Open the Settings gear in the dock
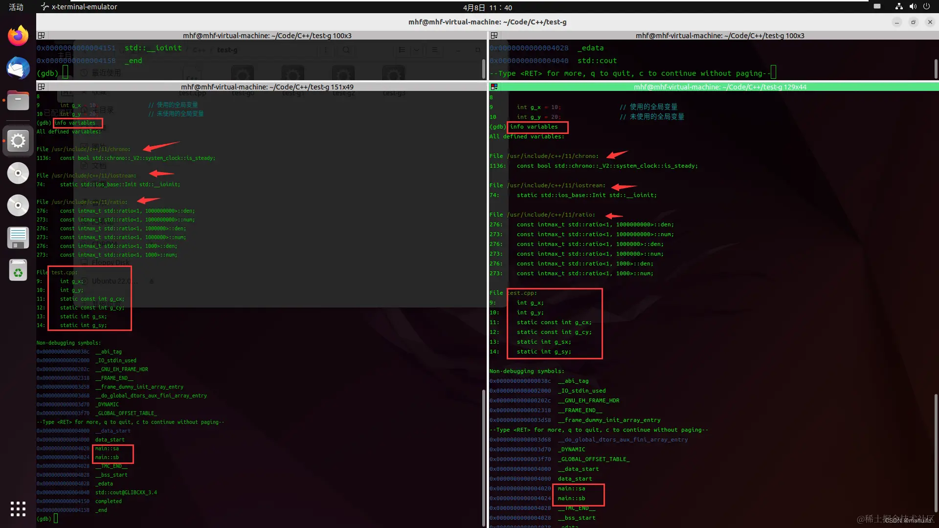This screenshot has height=528, width=939. [x=18, y=141]
